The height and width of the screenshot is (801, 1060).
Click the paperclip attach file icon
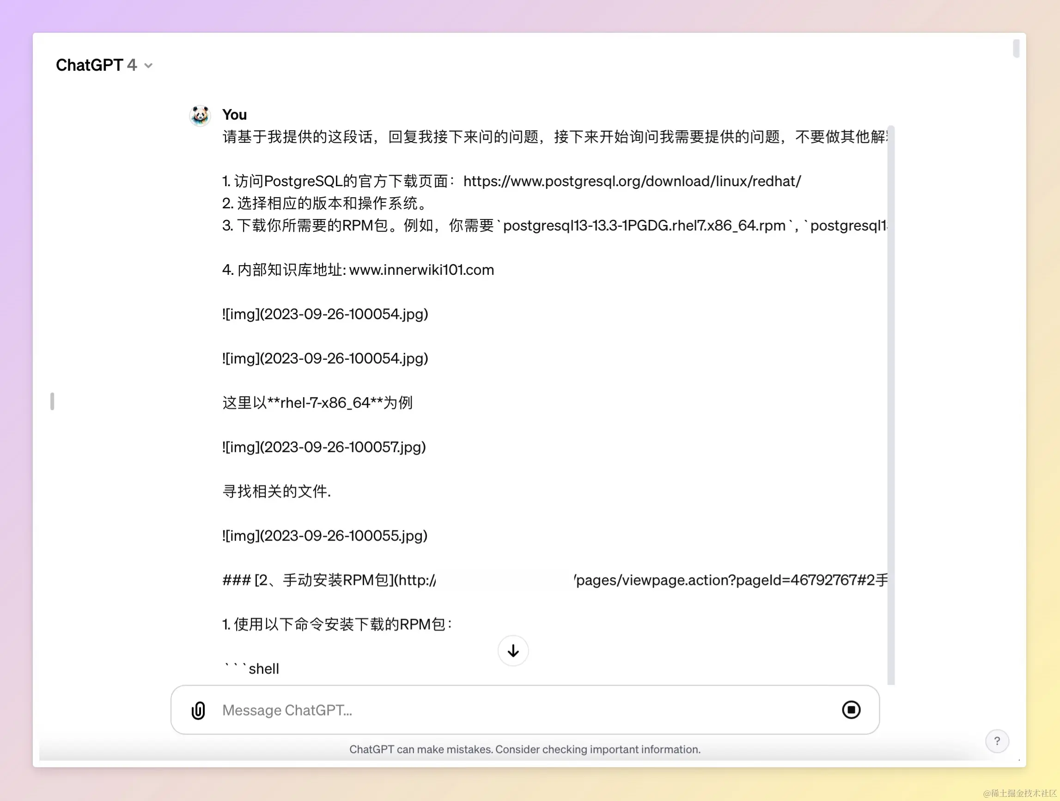(198, 710)
